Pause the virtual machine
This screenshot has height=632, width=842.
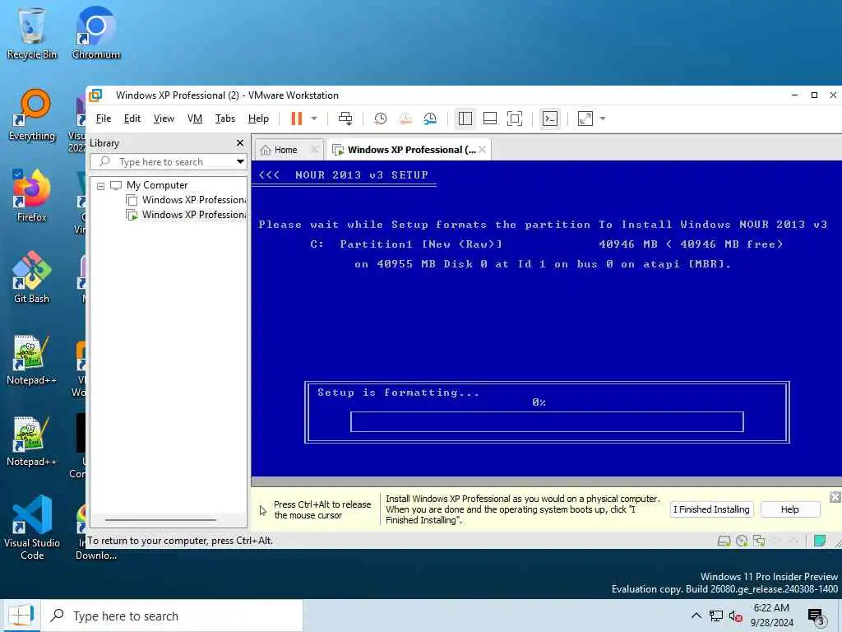(x=296, y=118)
